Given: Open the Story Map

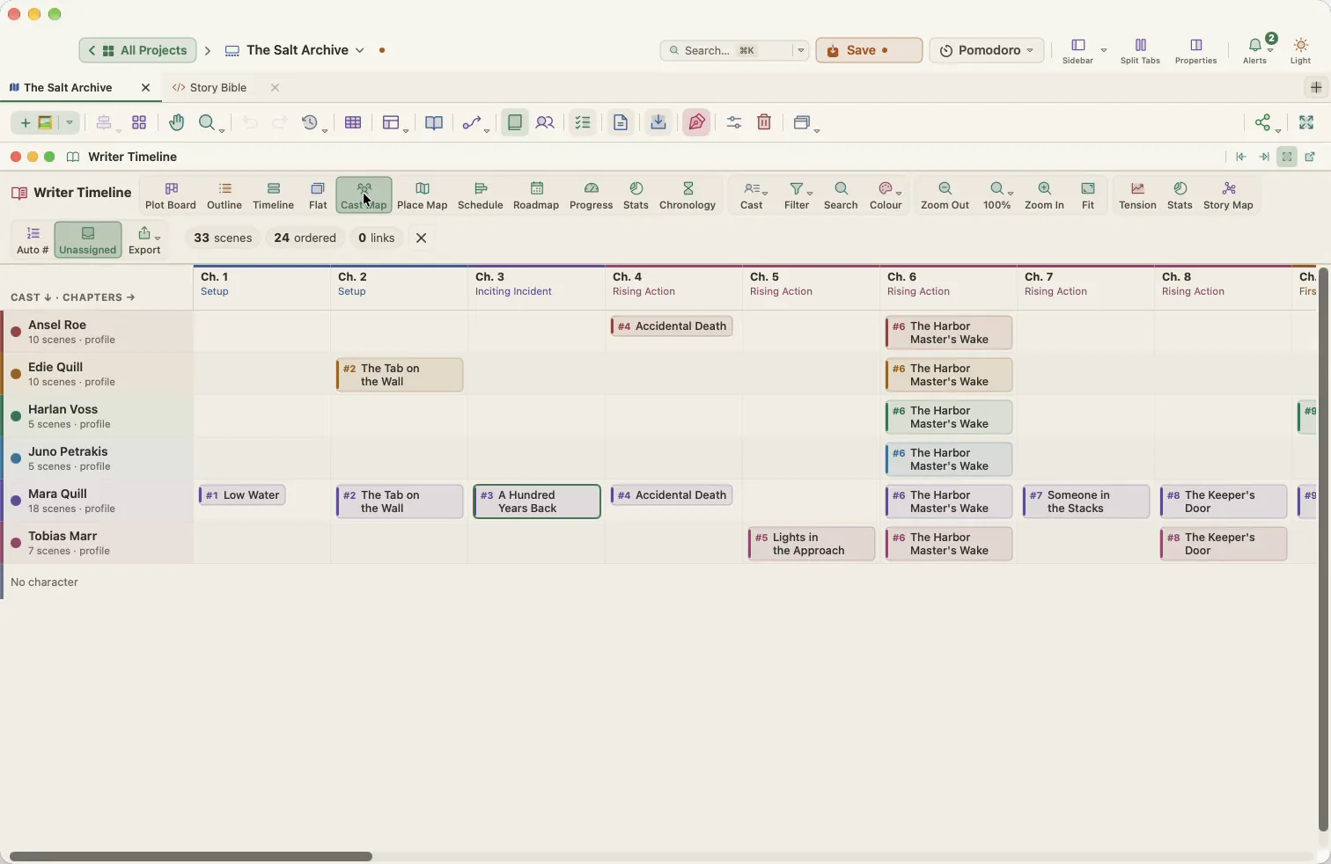Looking at the screenshot, I should 1228,195.
